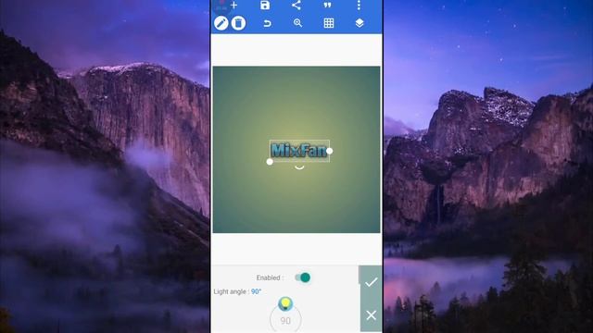593x333 pixels.
Task: Tap the plus add-element icon
Action: [x=233, y=5]
